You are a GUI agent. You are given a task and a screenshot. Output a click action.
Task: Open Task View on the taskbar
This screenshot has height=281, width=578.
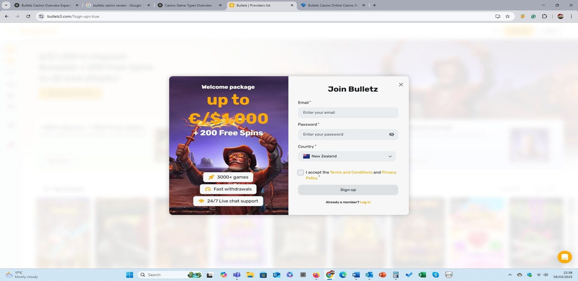pyautogui.click(x=210, y=275)
